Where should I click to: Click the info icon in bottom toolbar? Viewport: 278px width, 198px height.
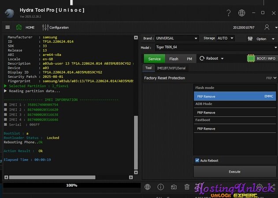pos(161,187)
